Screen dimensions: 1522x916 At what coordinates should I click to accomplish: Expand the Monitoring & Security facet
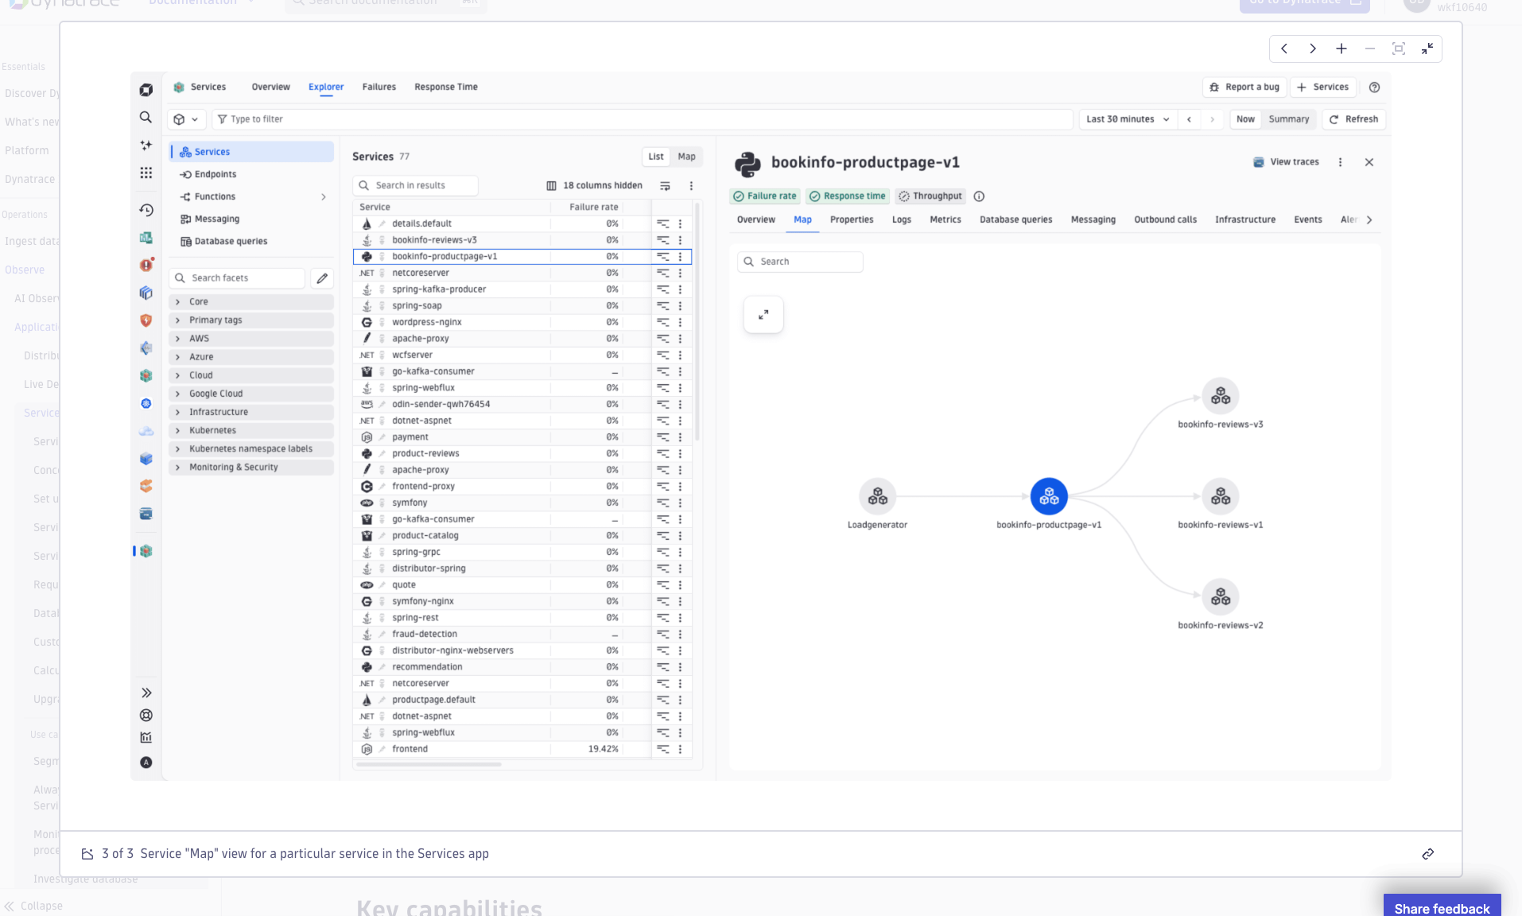point(251,468)
